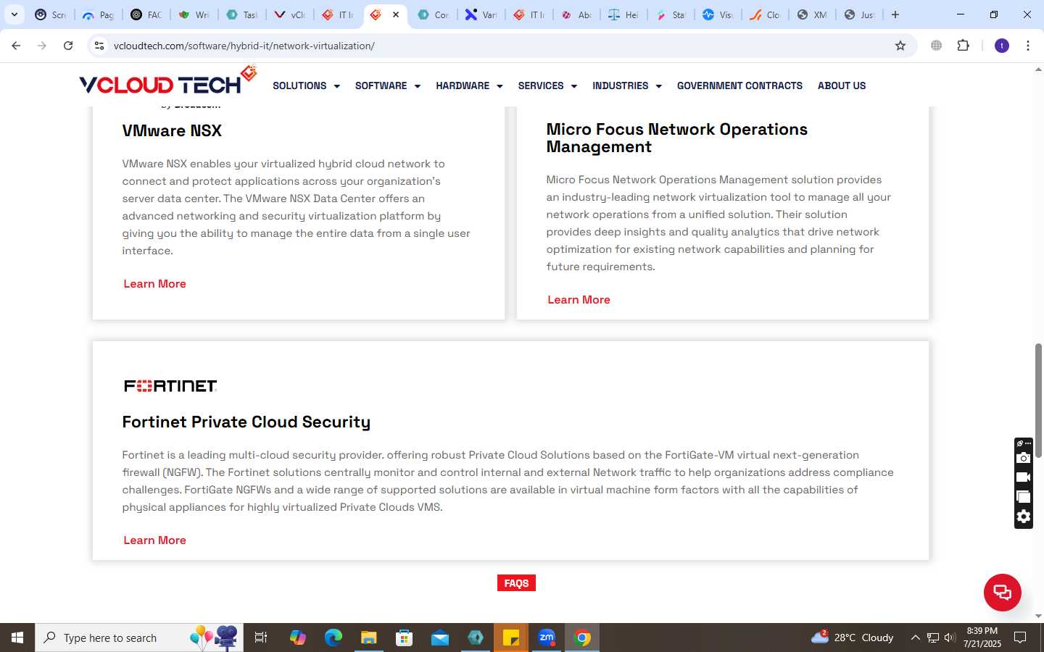Open the network icon in system tray

pos(933,638)
